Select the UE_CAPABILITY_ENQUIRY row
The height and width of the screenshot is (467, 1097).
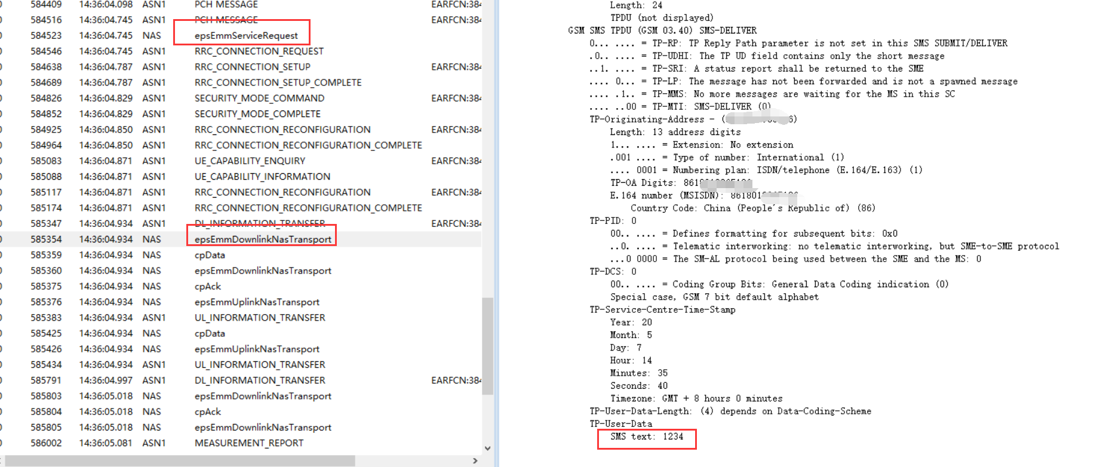point(241,161)
